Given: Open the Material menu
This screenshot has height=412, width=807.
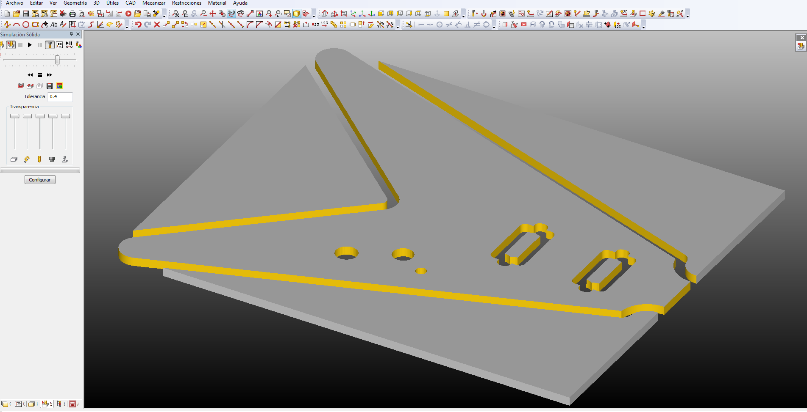Looking at the screenshot, I should (x=217, y=3).
